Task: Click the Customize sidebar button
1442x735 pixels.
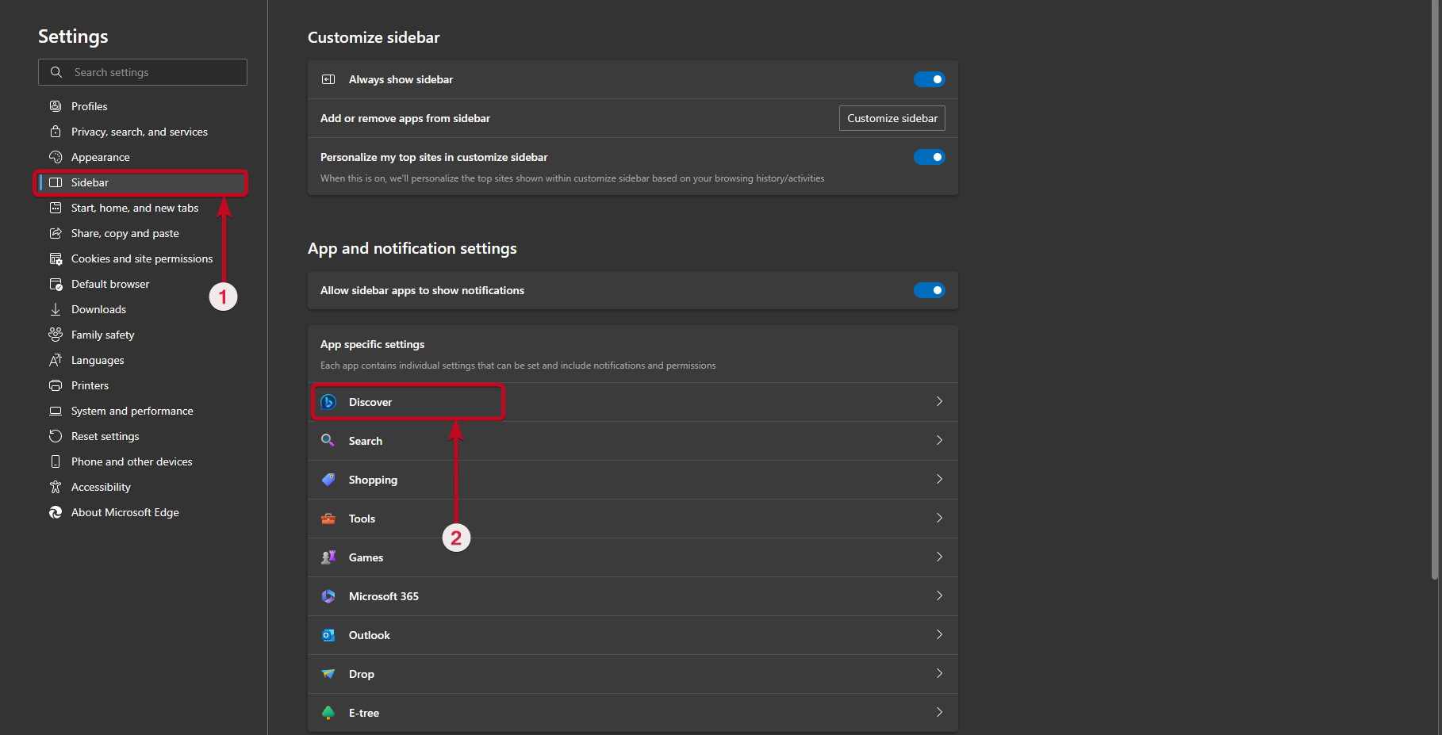Action: point(892,117)
